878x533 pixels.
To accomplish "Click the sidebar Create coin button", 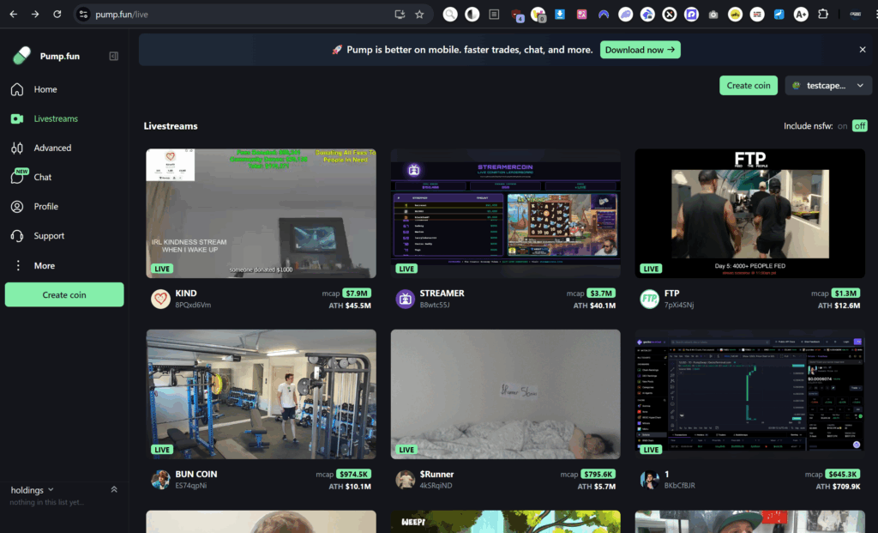I will 64,294.
